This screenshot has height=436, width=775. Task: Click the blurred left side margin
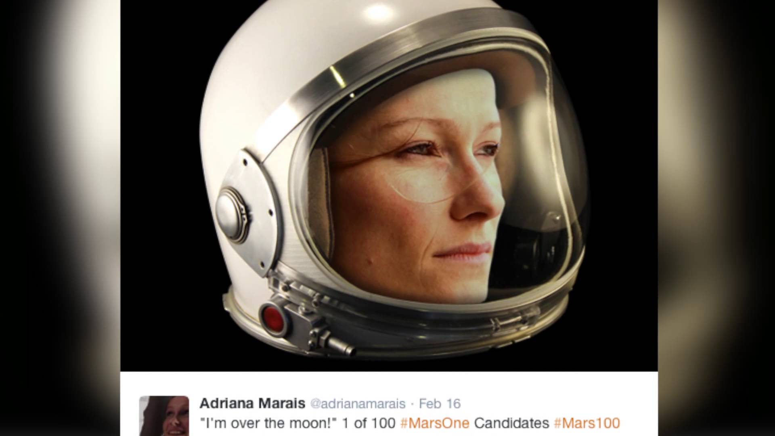60,218
